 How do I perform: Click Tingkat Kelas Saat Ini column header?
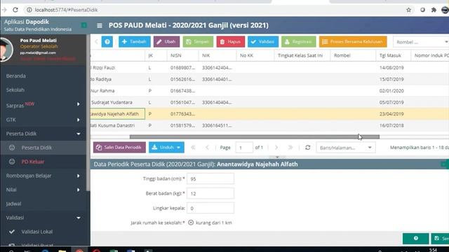point(302,55)
